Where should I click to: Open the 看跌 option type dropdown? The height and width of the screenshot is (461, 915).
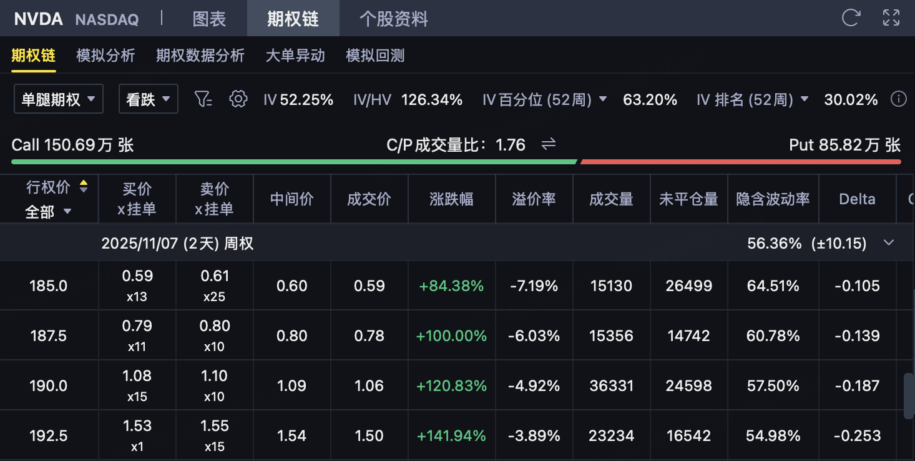149,99
